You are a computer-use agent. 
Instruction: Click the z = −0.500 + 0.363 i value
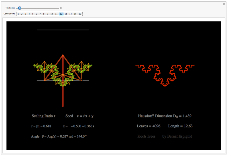pos(79,126)
